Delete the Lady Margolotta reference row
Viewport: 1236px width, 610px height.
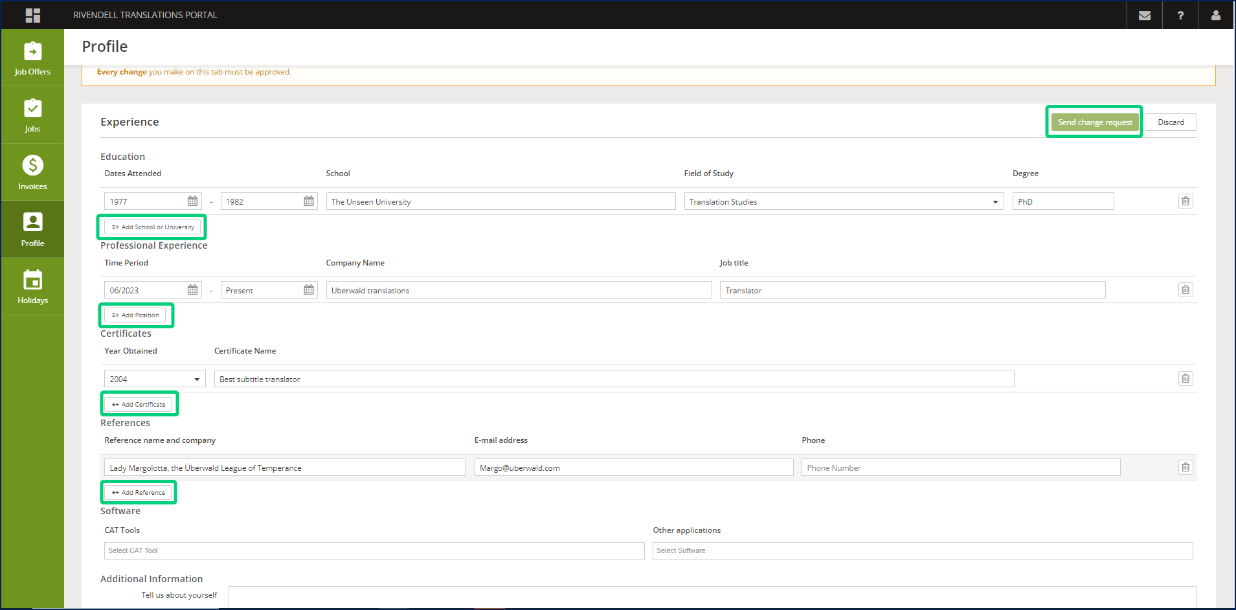tap(1185, 468)
